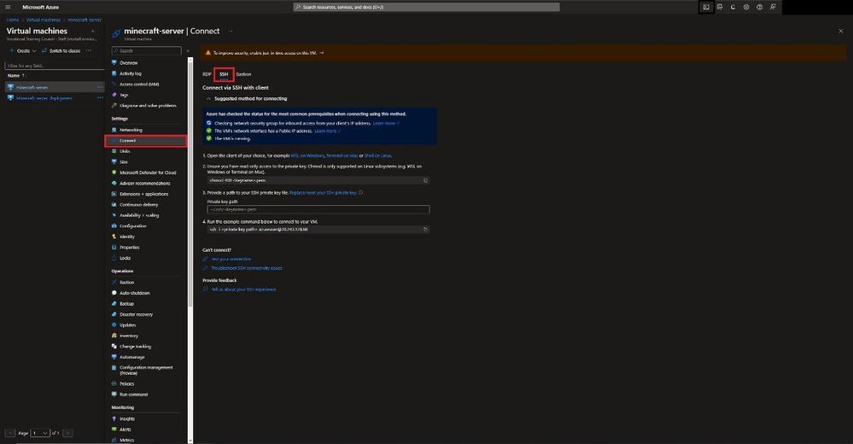Viewport: 853px width, 444px height.
Task: Click the Updates gear icon
Action: pos(114,324)
